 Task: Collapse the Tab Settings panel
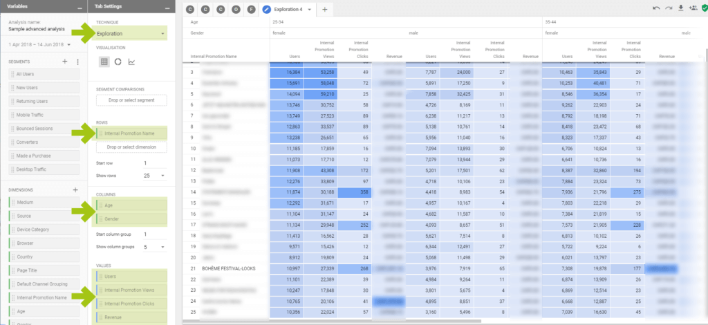coord(167,7)
